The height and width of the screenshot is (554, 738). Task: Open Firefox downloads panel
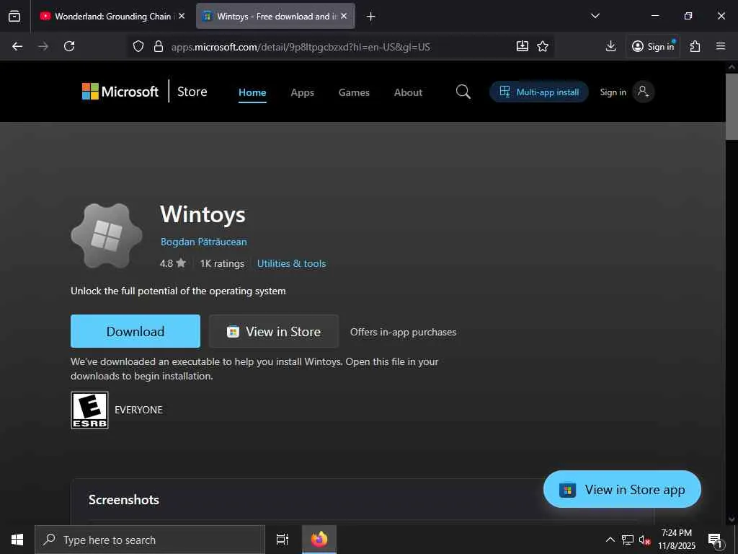610,46
